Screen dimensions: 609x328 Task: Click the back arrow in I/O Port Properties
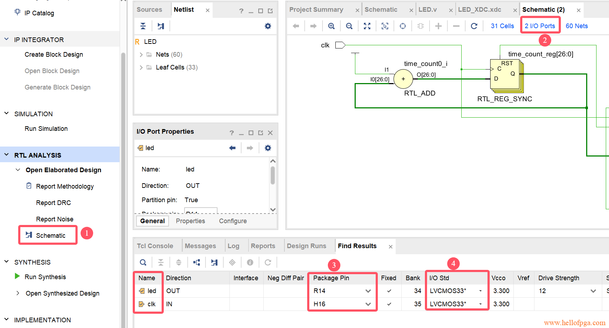click(x=232, y=148)
